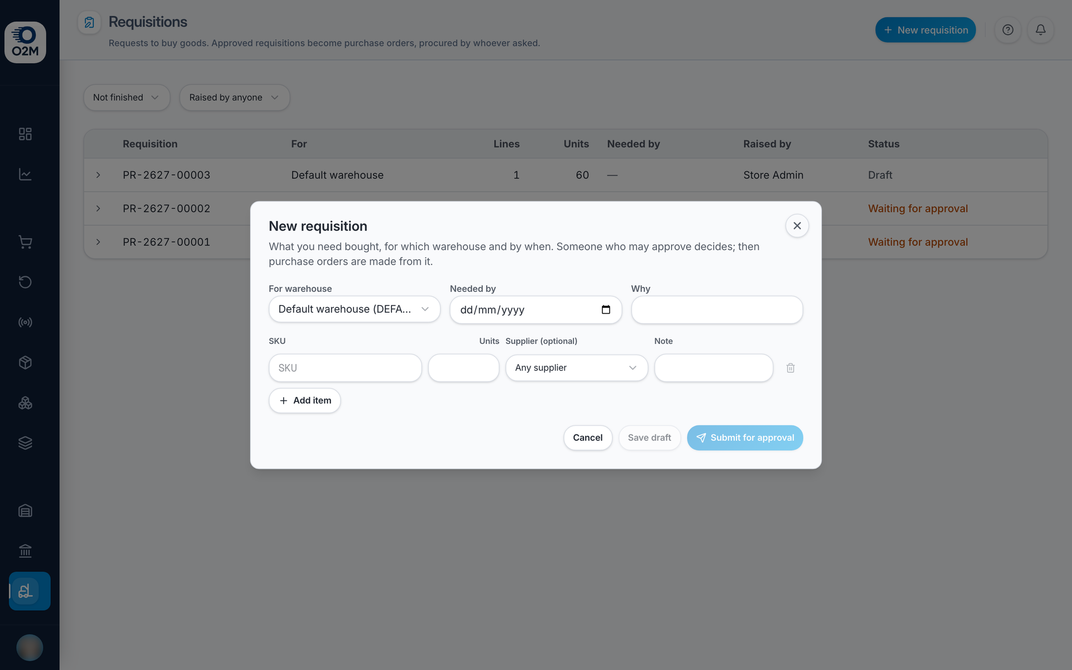1072x670 pixels.
Task: Open the stacked cubes icon in the sidebar
Action: 25,403
